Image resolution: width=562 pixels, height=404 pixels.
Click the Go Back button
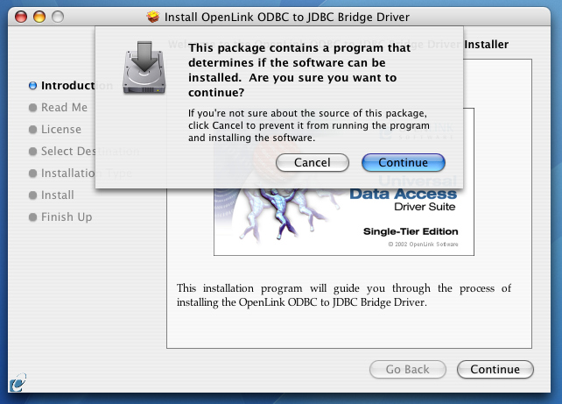pyautogui.click(x=408, y=369)
